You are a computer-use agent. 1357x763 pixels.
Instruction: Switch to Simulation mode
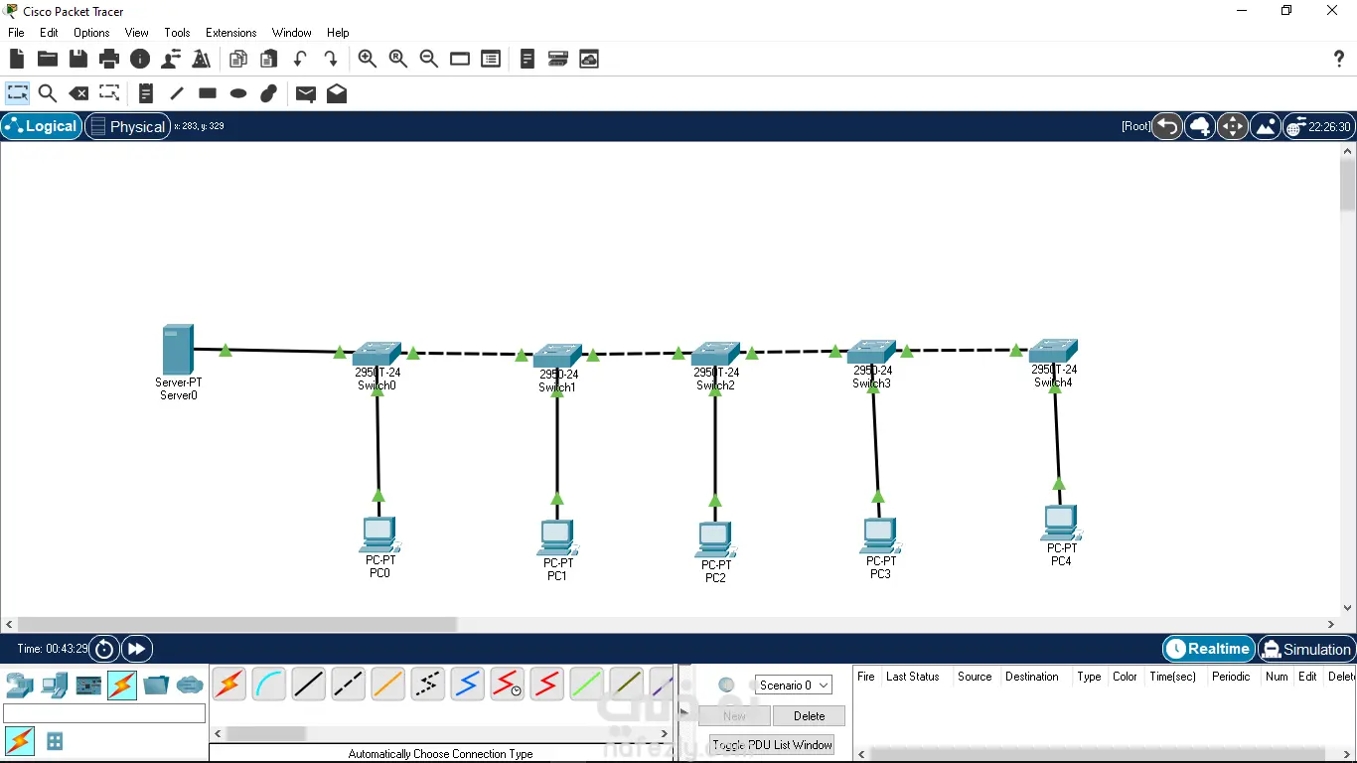[1305, 650]
